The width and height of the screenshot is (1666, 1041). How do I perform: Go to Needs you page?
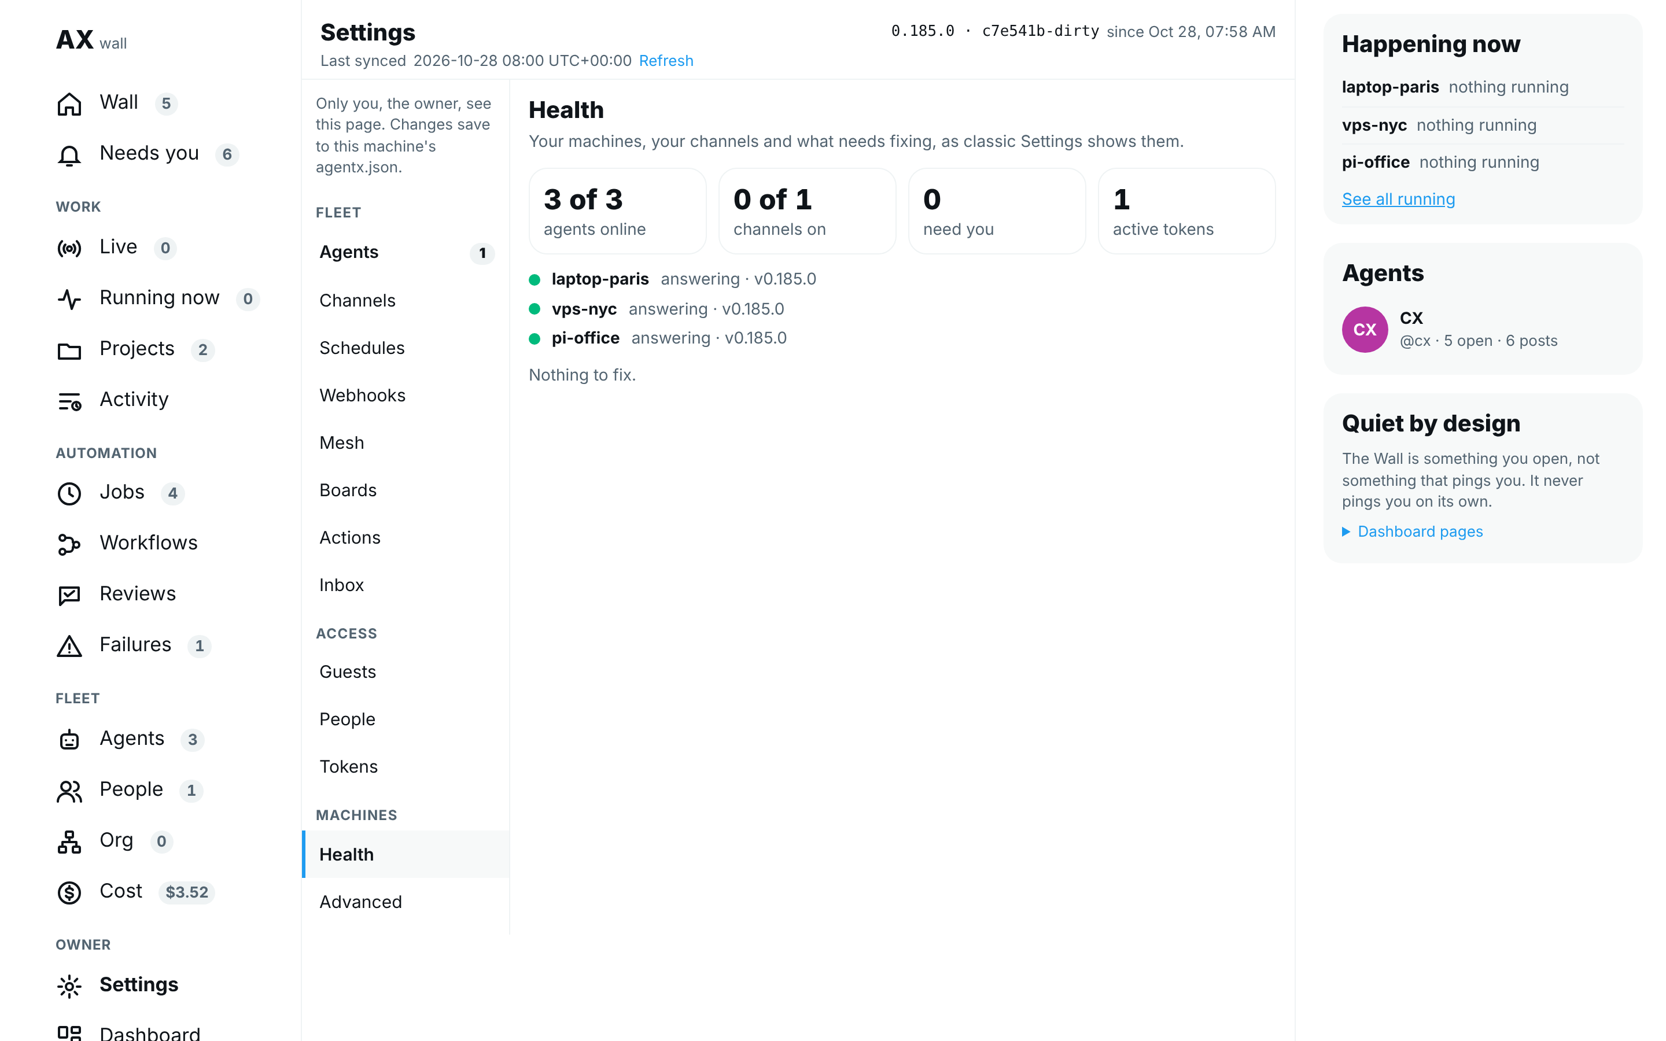[149, 153]
